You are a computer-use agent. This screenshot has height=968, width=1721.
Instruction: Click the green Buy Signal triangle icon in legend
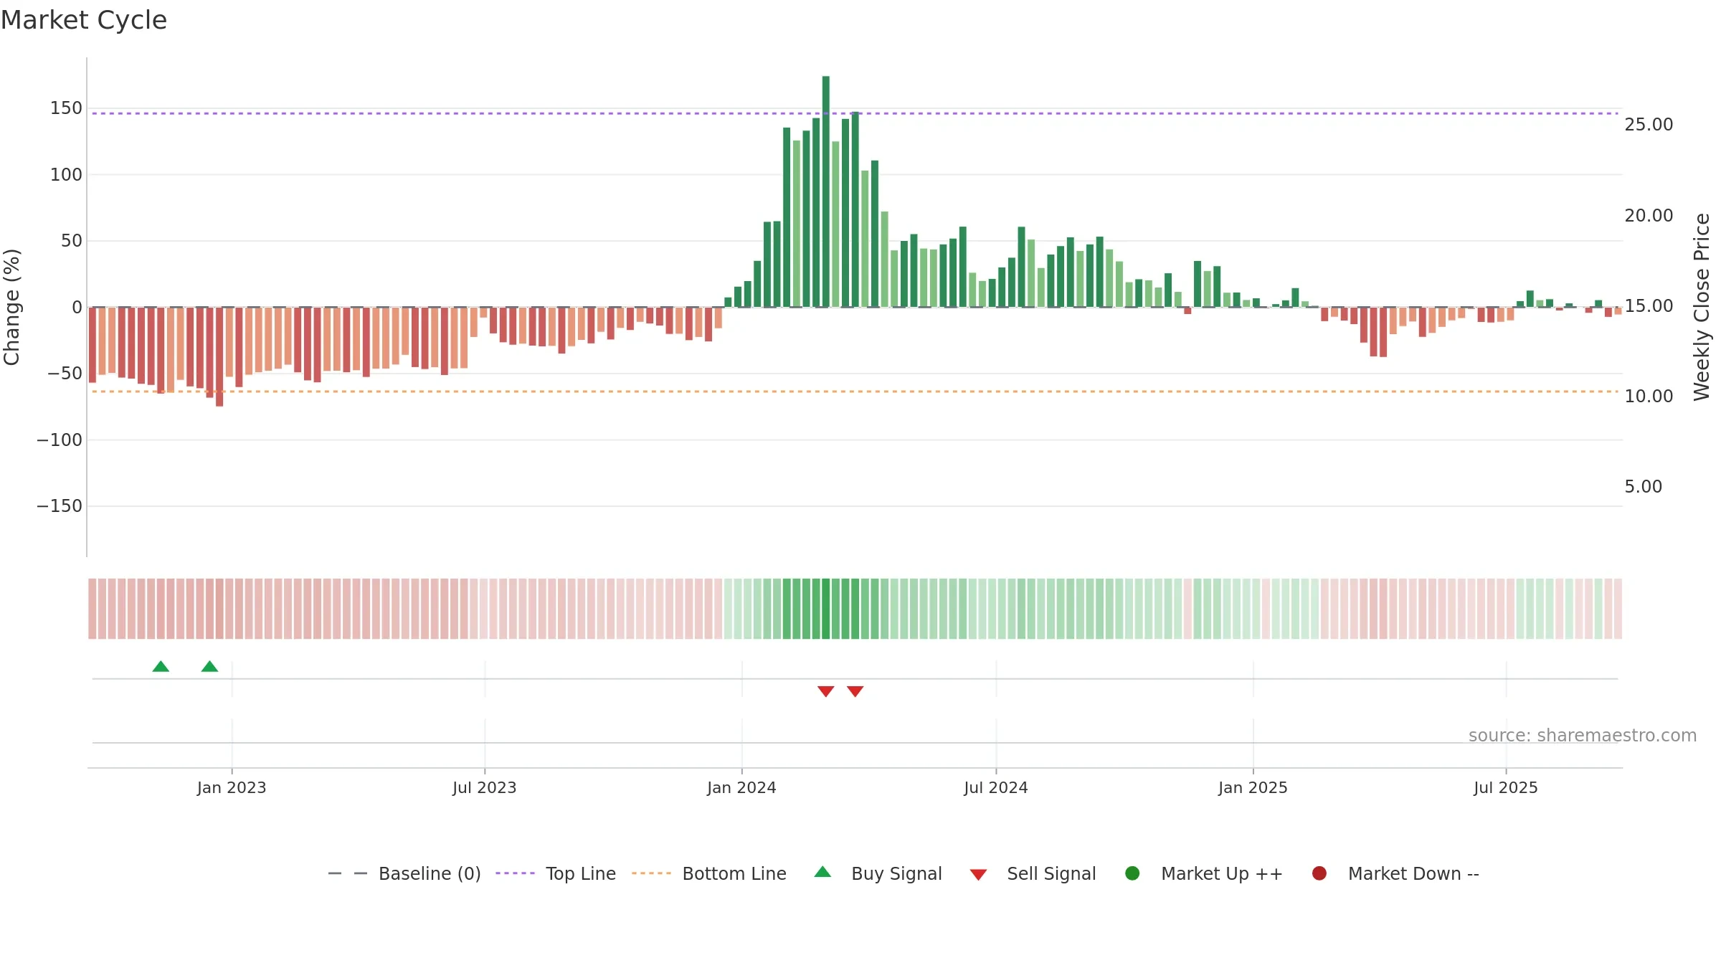click(822, 872)
